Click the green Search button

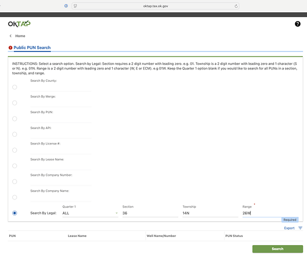(278, 249)
